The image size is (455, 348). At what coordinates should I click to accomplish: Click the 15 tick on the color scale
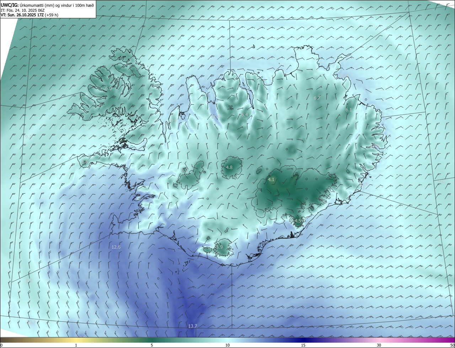click(303, 346)
